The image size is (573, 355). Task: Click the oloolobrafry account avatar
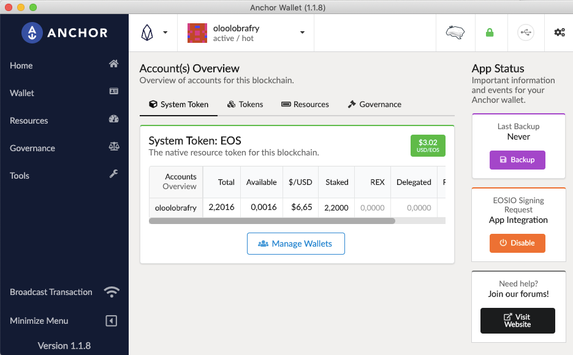[x=197, y=33]
